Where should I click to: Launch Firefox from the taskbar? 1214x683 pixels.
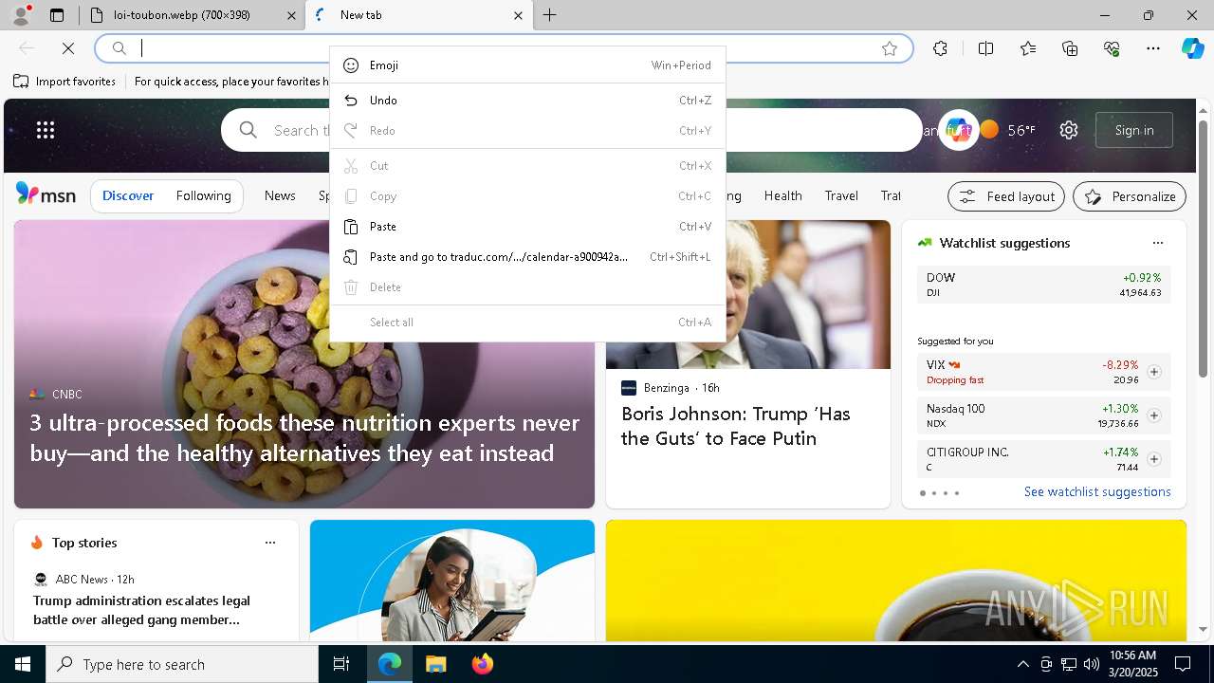tap(482, 664)
